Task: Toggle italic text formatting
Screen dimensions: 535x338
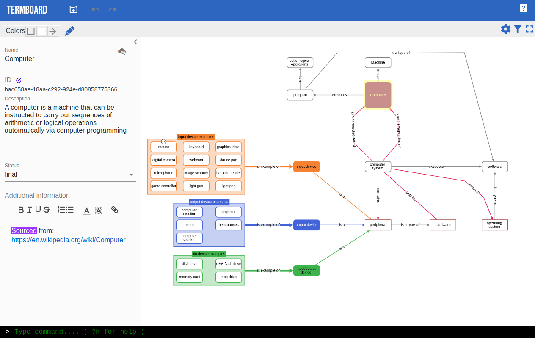Action: [30, 210]
